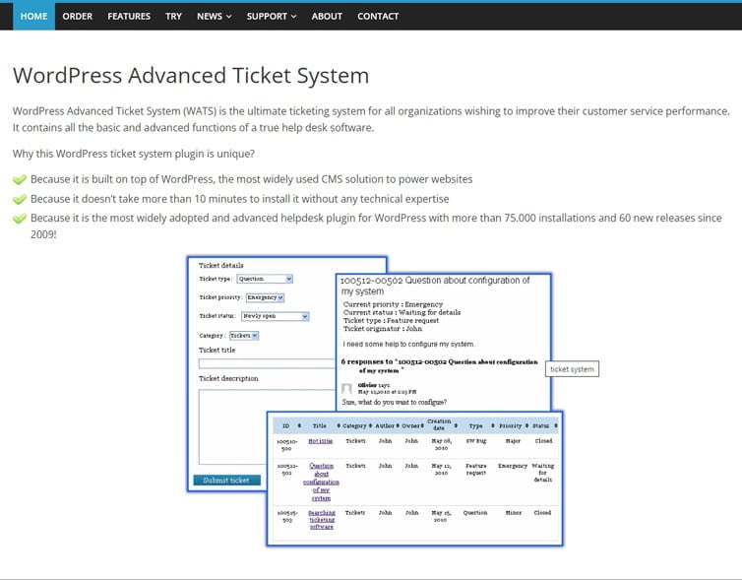
Task: Click the Ticket title input field
Action: (267, 363)
